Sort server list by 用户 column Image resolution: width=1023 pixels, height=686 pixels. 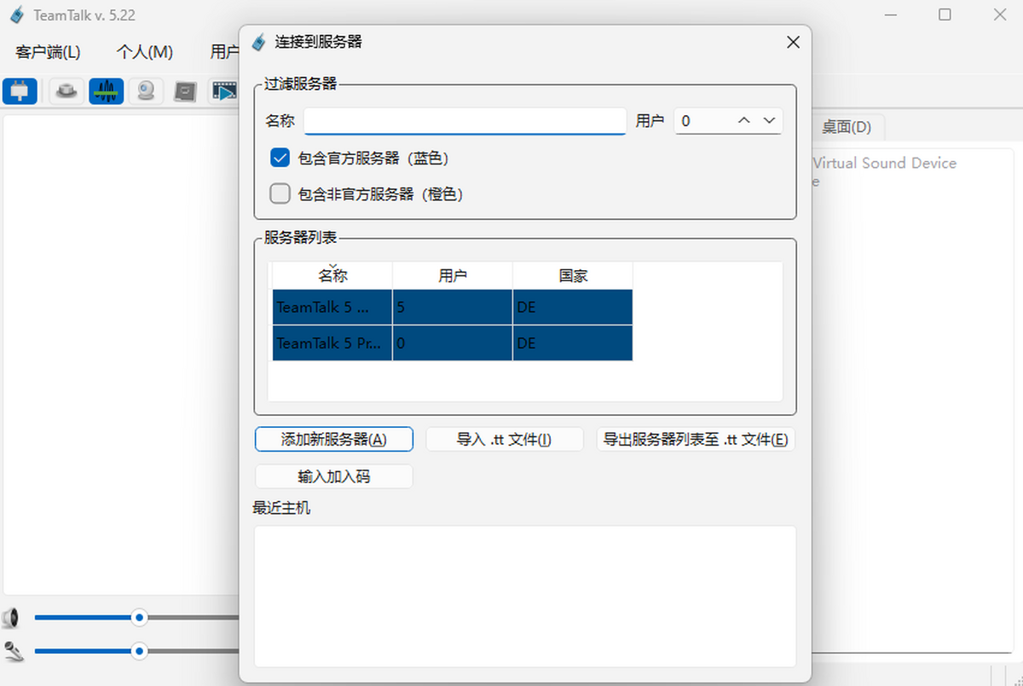(453, 275)
